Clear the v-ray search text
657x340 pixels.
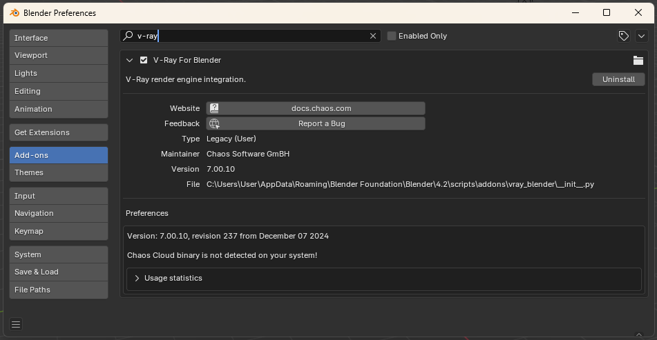point(373,36)
